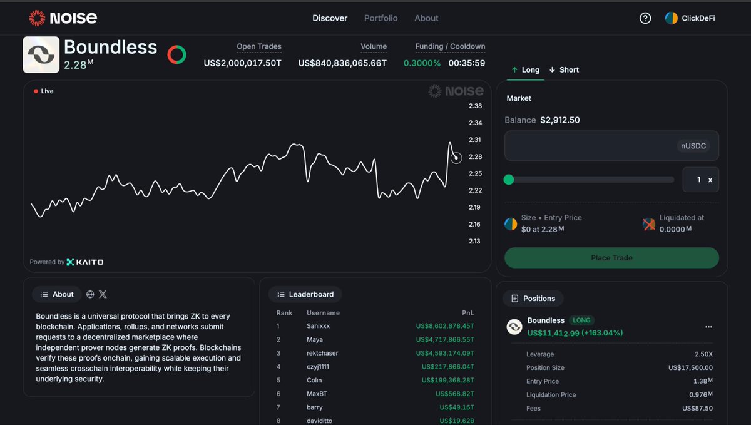The image size is (751, 425).
Task: Click the red Live indicator
Action: pyautogui.click(x=44, y=91)
